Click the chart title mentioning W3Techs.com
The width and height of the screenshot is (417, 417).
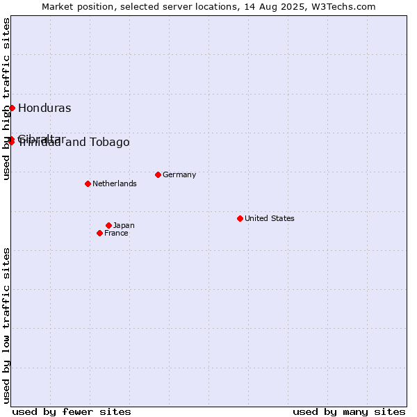[208, 7]
